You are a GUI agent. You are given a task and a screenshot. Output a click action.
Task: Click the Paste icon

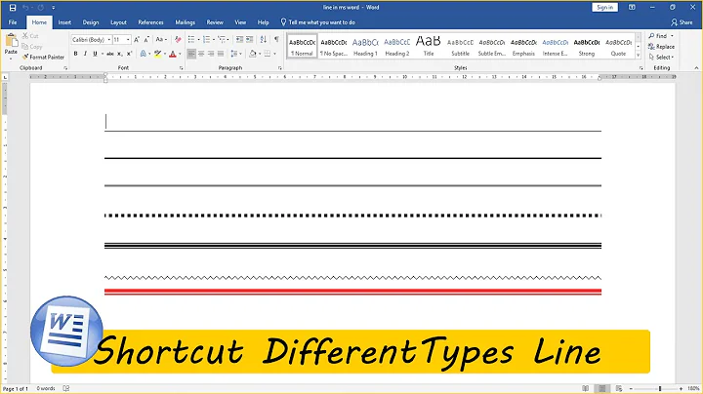pyautogui.click(x=11, y=42)
